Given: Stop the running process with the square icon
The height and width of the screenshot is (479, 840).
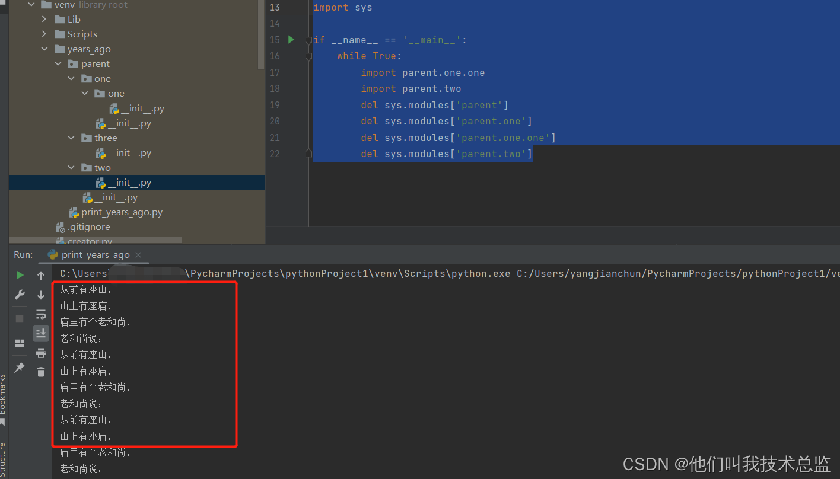Looking at the screenshot, I should [x=20, y=319].
